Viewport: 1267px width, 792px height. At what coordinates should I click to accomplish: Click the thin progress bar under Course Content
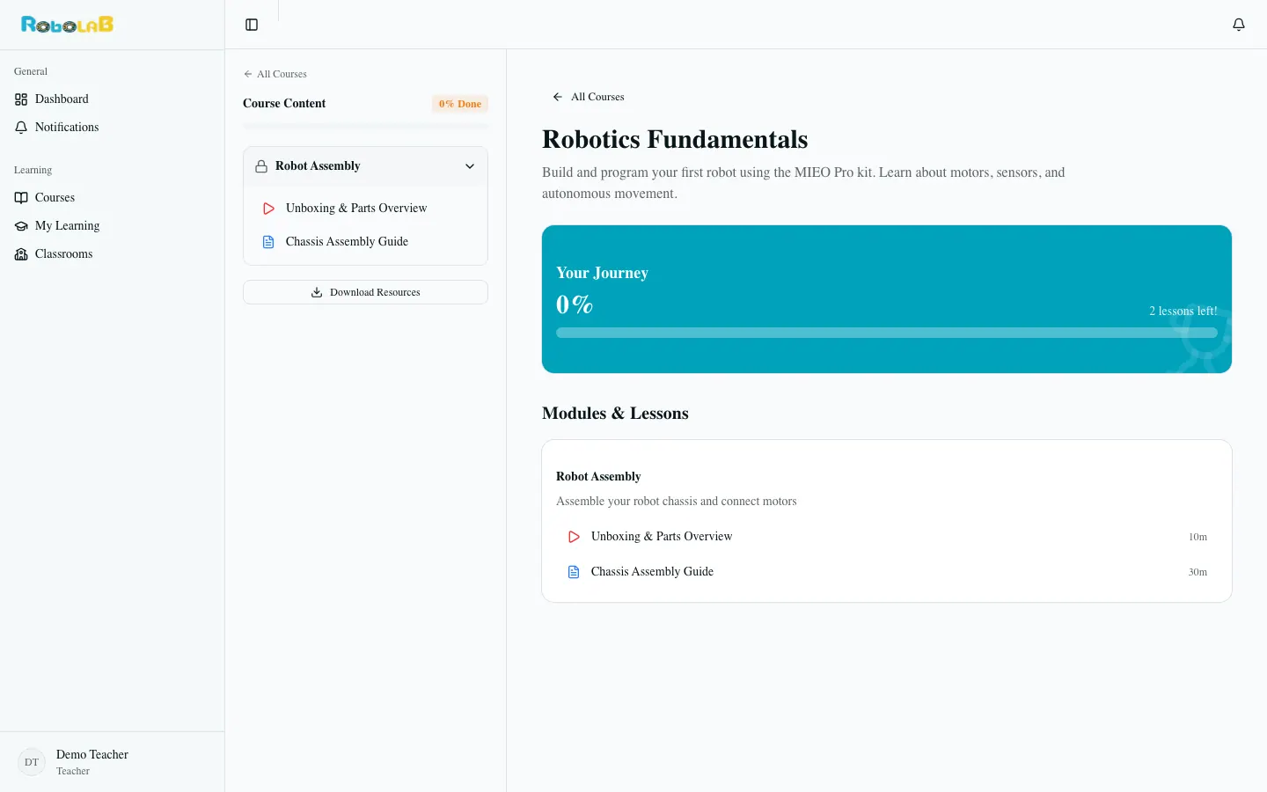365,127
